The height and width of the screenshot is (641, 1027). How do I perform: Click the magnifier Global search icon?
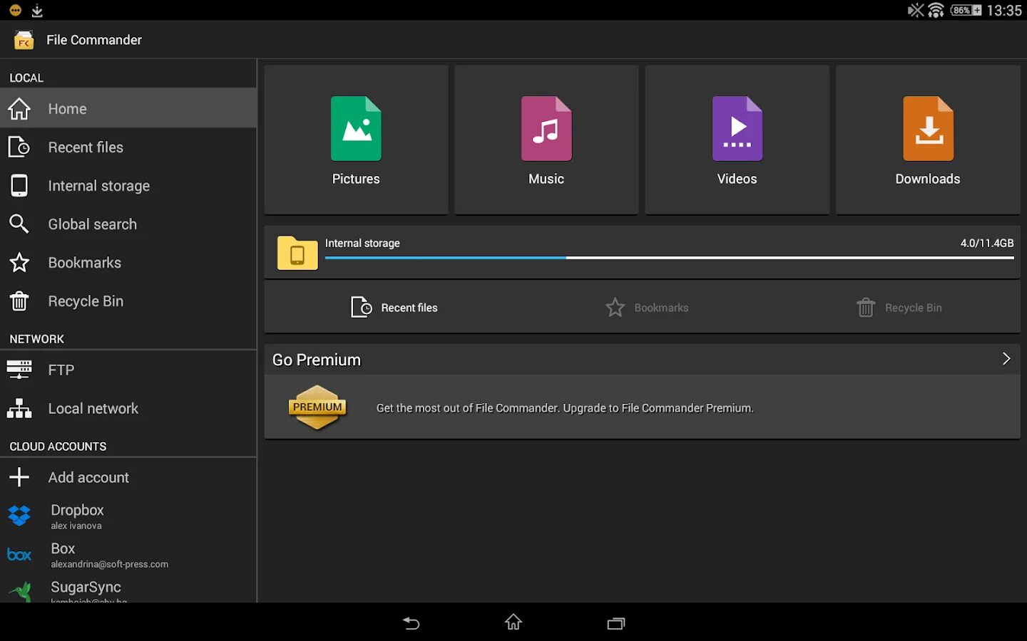[x=19, y=224]
